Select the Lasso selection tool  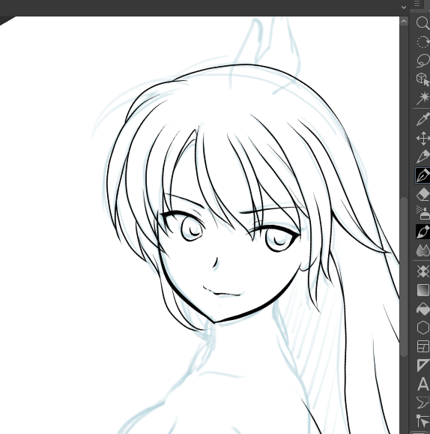click(423, 61)
